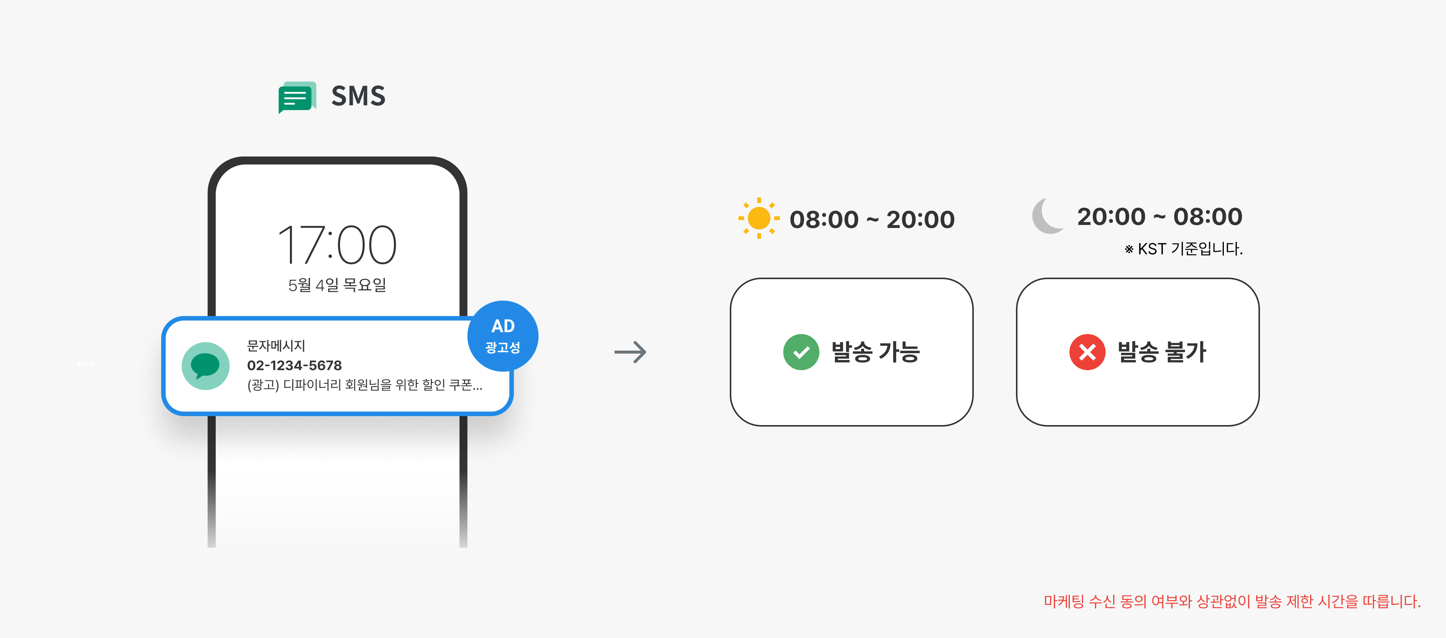Click the 발송 불가 label
Viewport: 1446px width, 638px height.
pos(1161,352)
